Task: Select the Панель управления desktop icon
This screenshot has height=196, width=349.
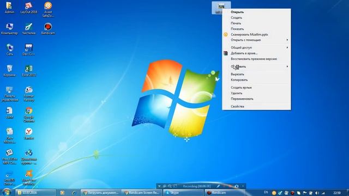Action: [9, 94]
